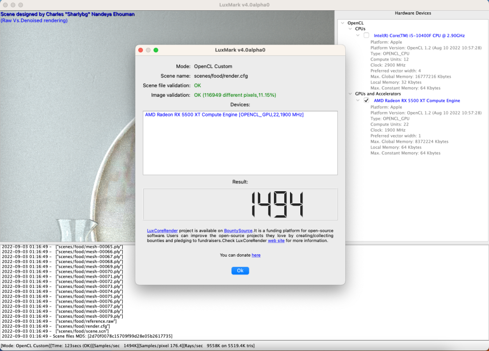The height and width of the screenshot is (351, 489).
Task: Uncheck the AMD Radeon RX 5500 XT checkbox
Action: [366, 100]
